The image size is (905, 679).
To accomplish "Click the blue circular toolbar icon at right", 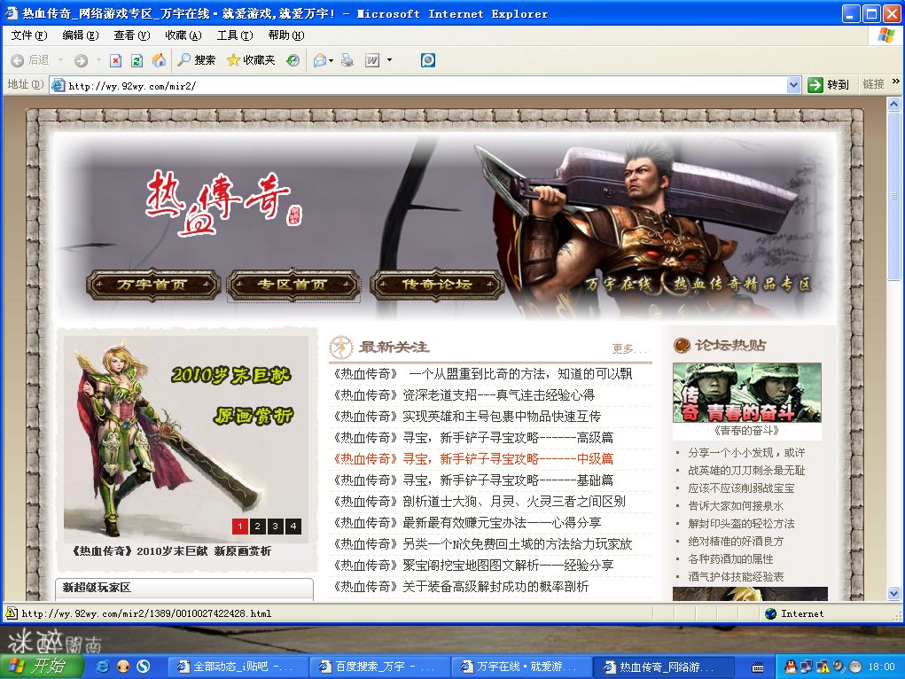I will (x=428, y=60).
